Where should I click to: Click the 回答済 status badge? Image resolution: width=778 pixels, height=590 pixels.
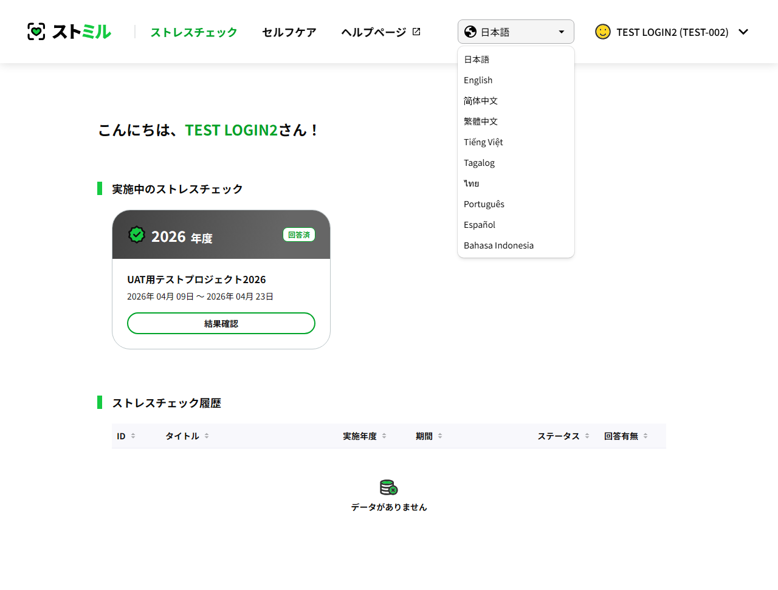[299, 234]
